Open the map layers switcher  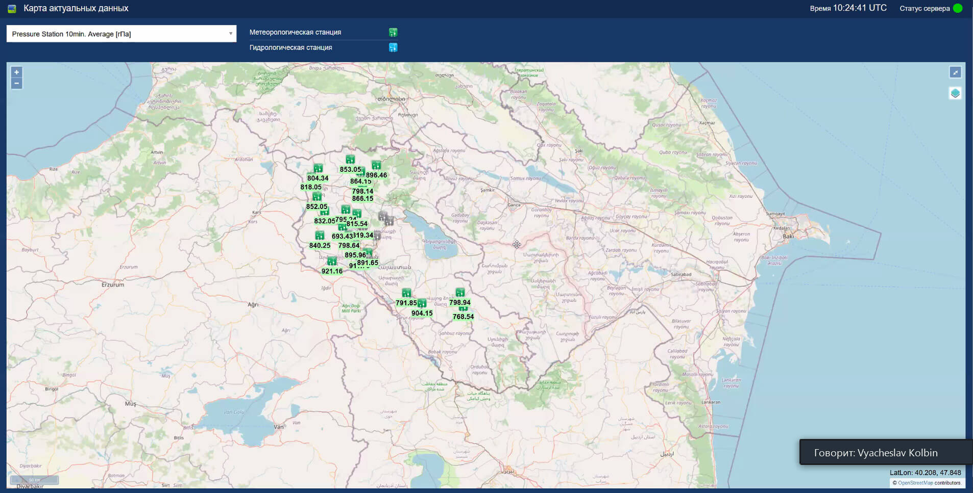pos(955,93)
